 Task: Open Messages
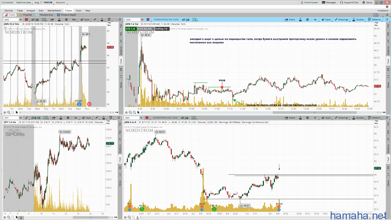(x=329, y=2)
